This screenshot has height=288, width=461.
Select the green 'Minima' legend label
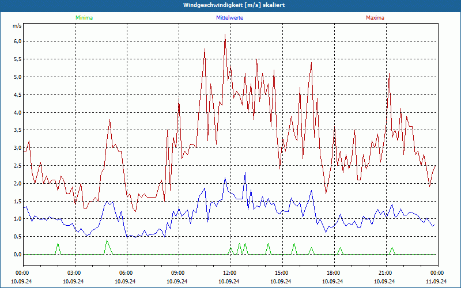pos(84,18)
